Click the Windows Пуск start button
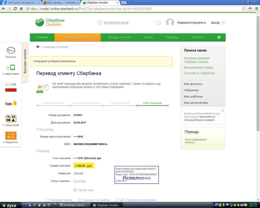Screen dimensions: 260x208 [10, 205]
